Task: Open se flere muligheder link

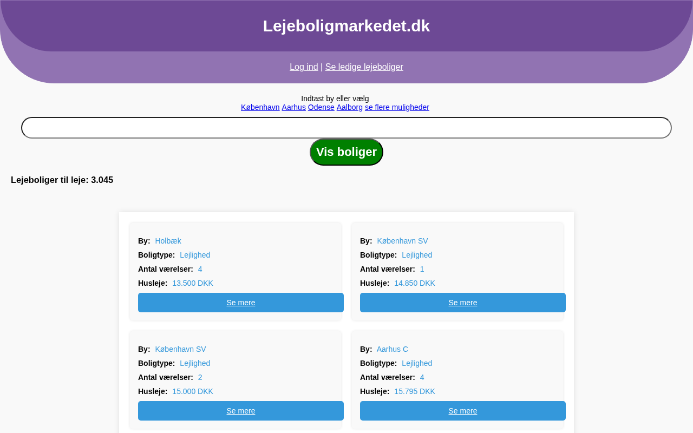Action: tap(397, 107)
